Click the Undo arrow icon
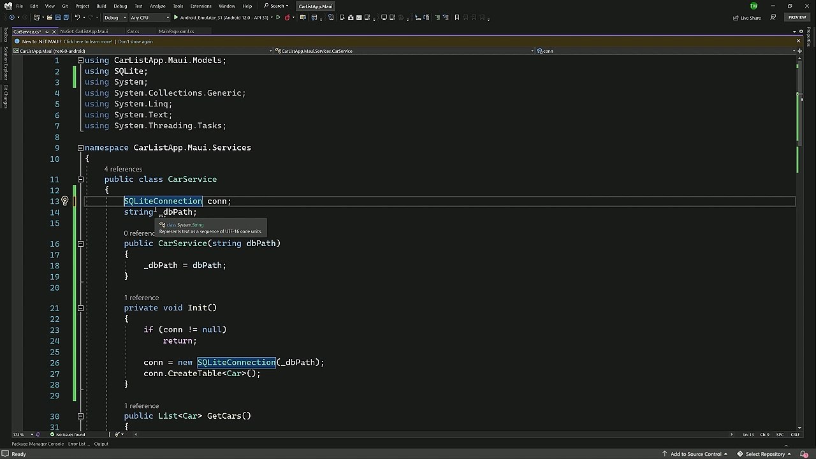The image size is (816, 459). point(77,17)
